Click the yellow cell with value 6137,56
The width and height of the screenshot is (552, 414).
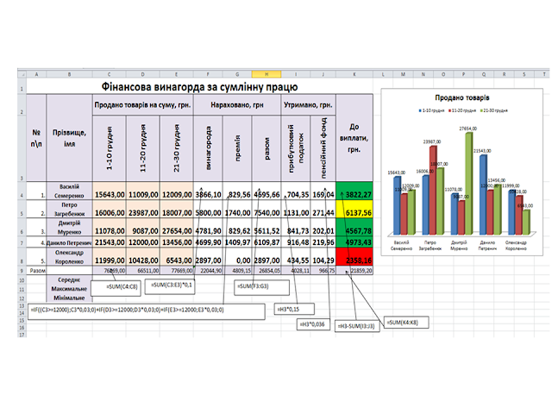coord(354,209)
